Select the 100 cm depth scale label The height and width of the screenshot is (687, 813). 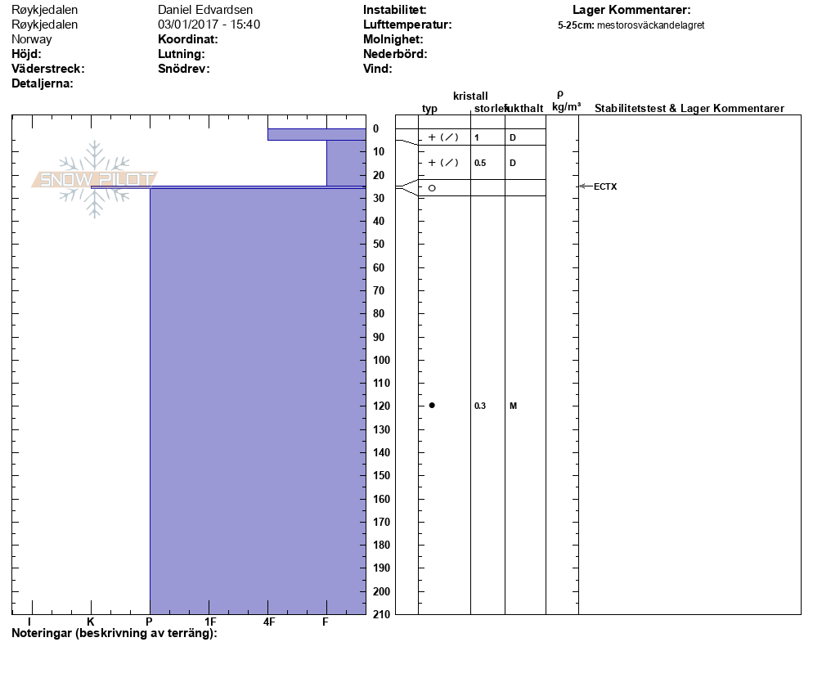click(x=381, y=361)
